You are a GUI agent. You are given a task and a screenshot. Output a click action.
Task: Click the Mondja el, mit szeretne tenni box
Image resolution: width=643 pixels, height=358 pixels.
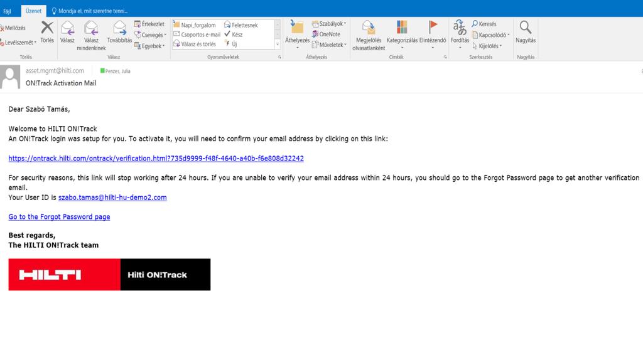[x=89, y=11]
